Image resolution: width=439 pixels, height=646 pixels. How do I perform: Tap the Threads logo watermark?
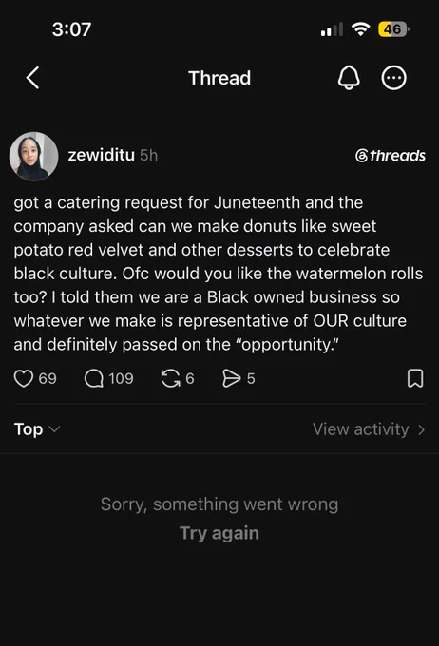tap(390, 156)
